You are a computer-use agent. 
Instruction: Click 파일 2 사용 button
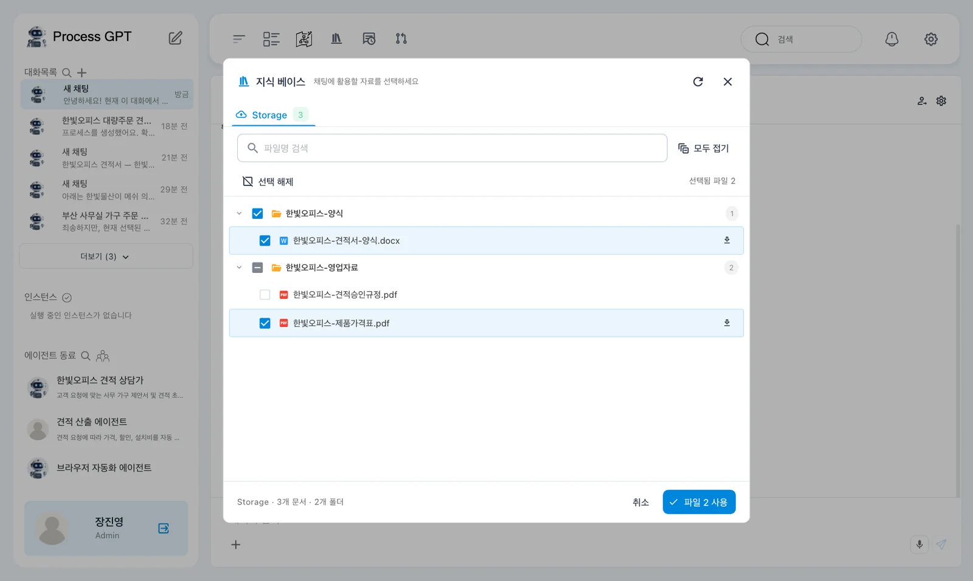tap(699, 502)
